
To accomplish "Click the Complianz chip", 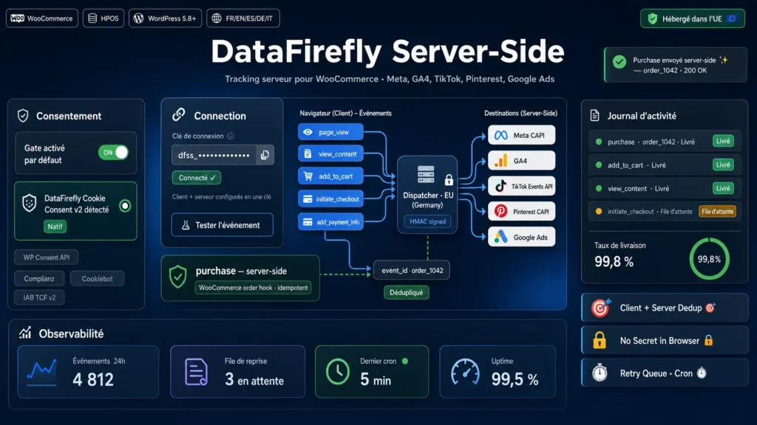I will 39,278.
